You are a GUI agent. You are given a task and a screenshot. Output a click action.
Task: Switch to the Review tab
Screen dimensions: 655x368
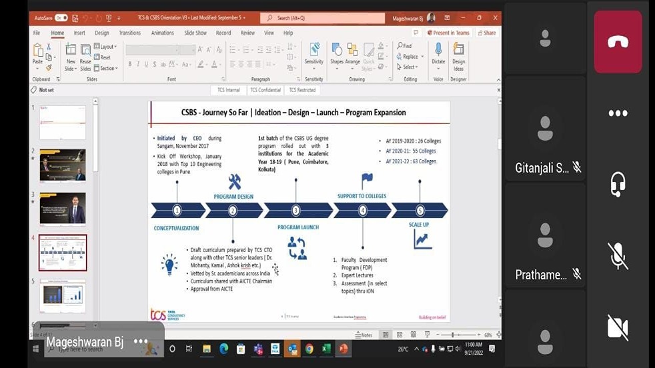pyautogui.click(x=247, y=33)
